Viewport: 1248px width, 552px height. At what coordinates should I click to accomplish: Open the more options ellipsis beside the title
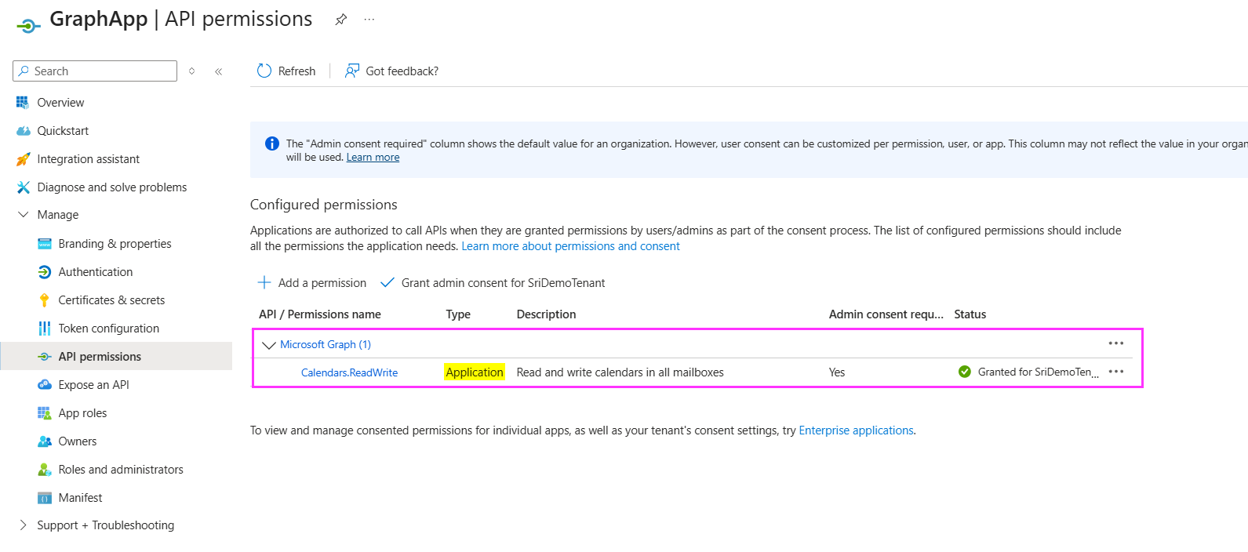(369, 20)
